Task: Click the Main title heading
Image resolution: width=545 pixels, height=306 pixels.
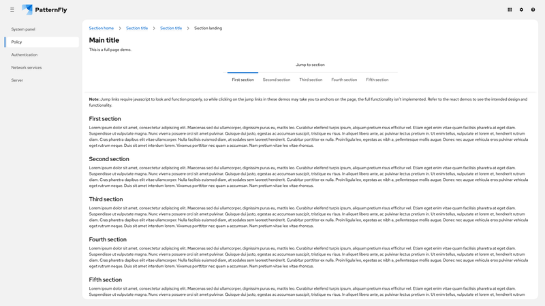Action: tap(104, 40)
